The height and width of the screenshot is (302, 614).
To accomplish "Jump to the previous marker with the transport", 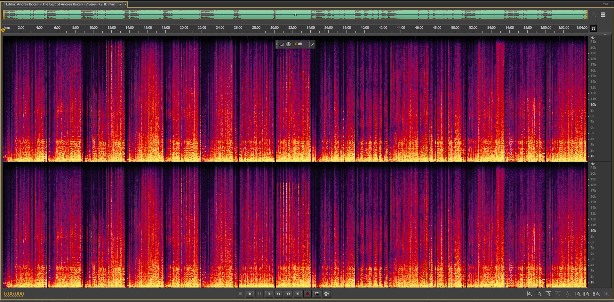I will point(269,294).
